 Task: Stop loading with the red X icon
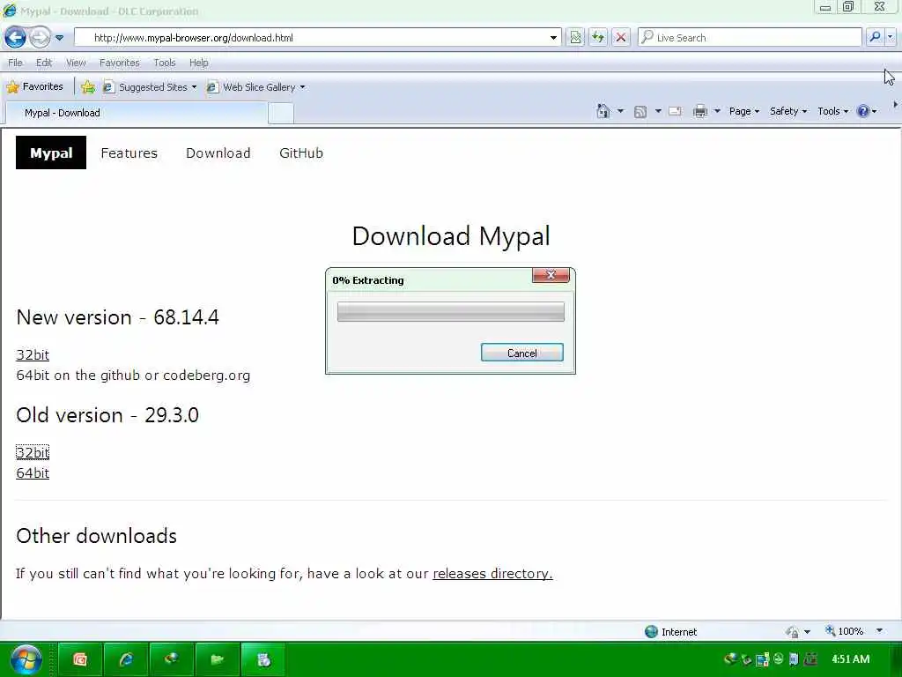tap(621, 37)
